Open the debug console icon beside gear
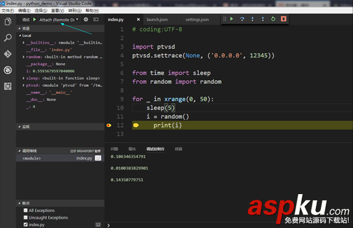353x228 pixels. tap(96, 20)
